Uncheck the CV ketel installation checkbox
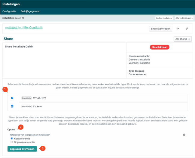Viewport: 195px width, 158px height. coord(12,106)
